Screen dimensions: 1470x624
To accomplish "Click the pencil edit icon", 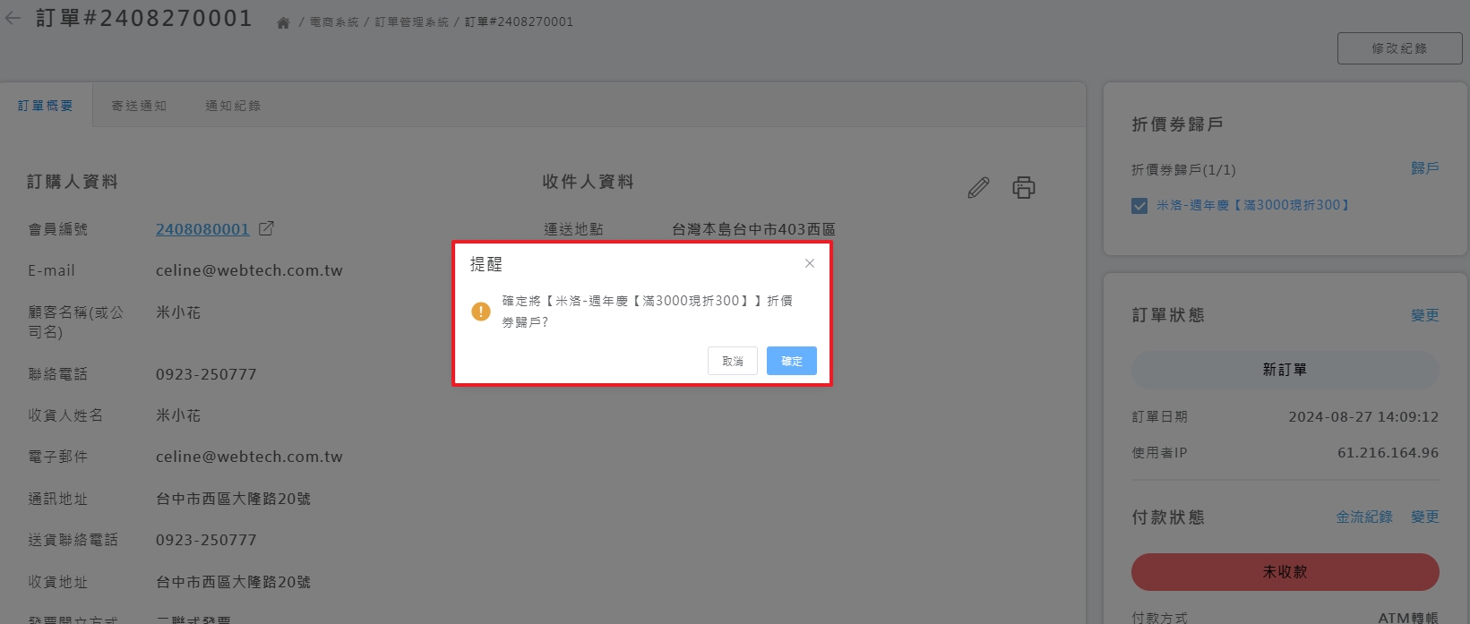I will [978, 187].
